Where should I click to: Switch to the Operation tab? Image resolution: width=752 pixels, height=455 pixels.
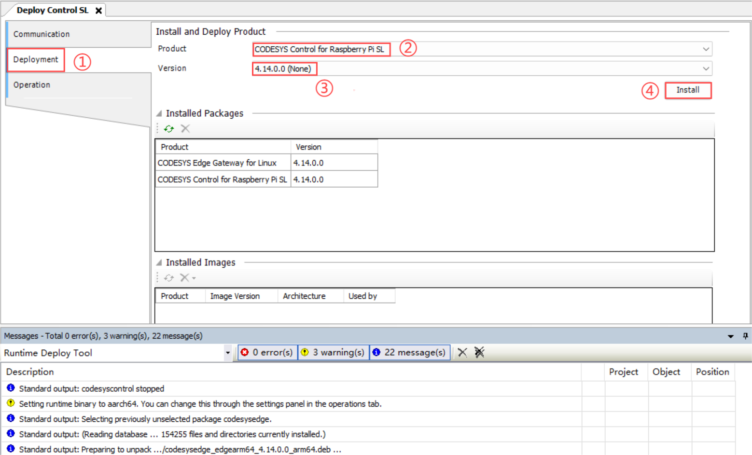tap(32, 85)
